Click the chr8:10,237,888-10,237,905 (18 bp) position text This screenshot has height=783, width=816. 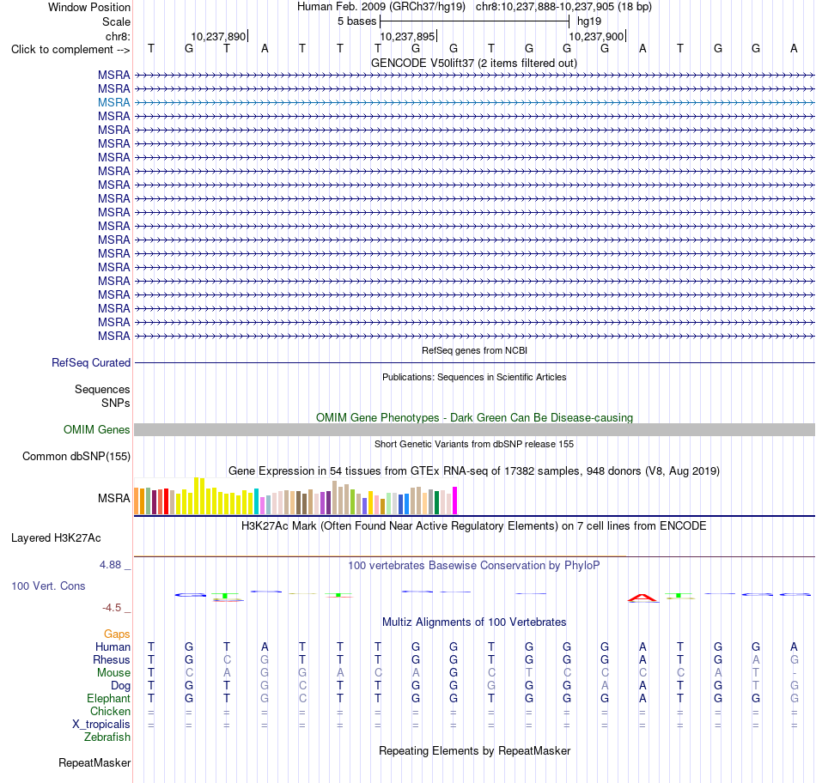[x=563, y=7]
